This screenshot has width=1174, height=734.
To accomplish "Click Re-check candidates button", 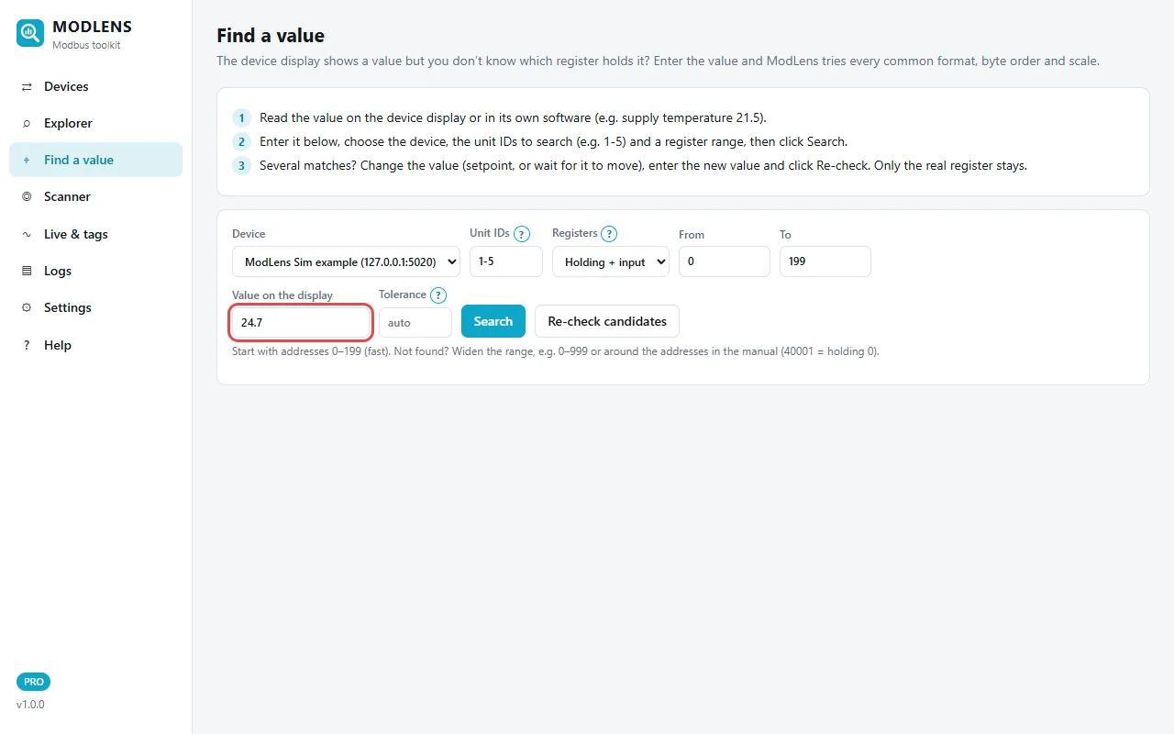I will tap(607, 321).
